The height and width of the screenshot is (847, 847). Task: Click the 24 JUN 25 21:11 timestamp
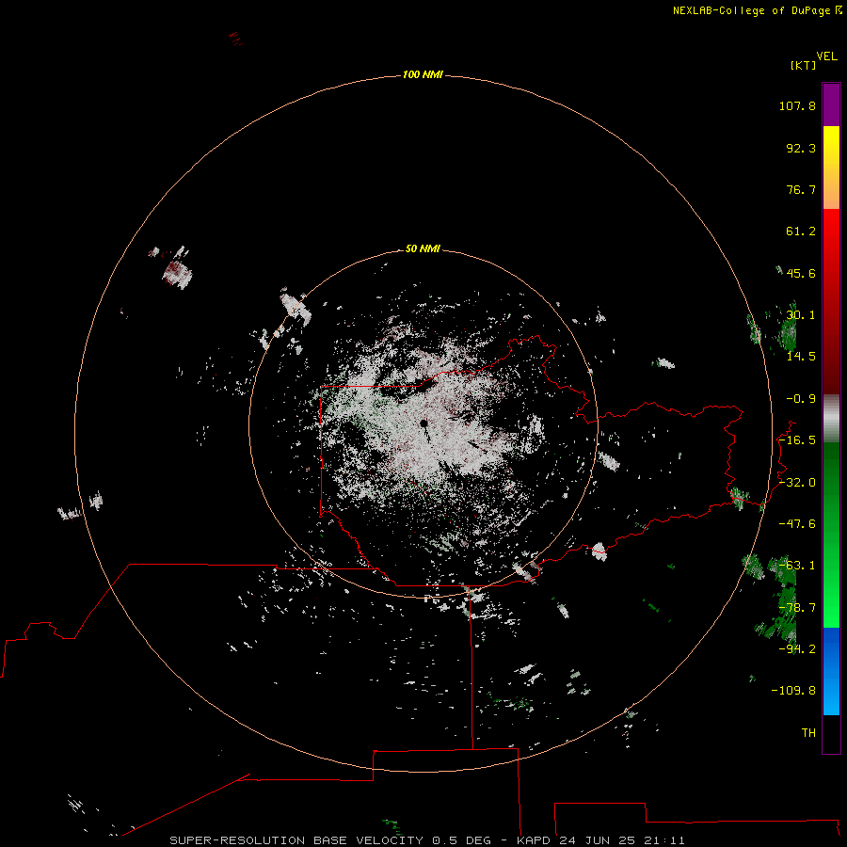[622, 840]
